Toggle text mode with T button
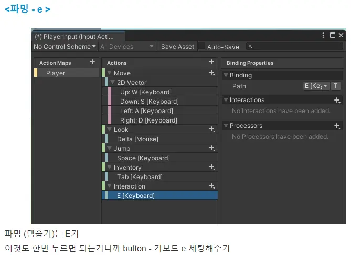Screen dimensions: 351x255 (x=336, y=86)
